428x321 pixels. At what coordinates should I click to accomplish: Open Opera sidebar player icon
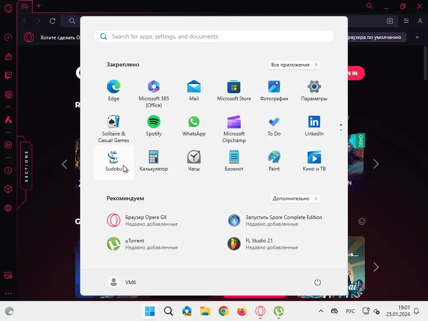(x=8, y=145)
